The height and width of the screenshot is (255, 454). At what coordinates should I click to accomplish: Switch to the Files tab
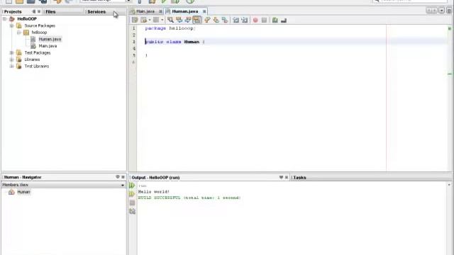coord(50,11)
